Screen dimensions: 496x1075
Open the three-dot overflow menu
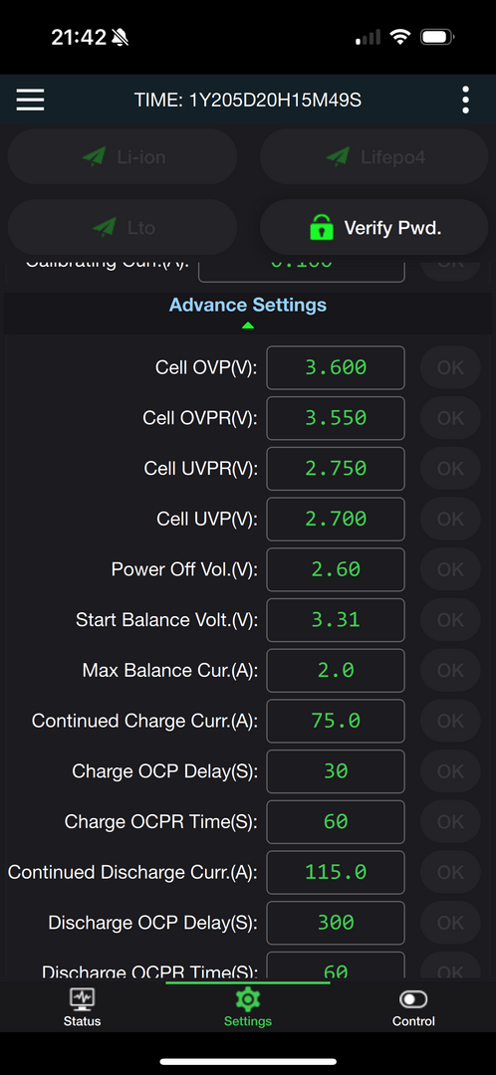click(466, 101)
